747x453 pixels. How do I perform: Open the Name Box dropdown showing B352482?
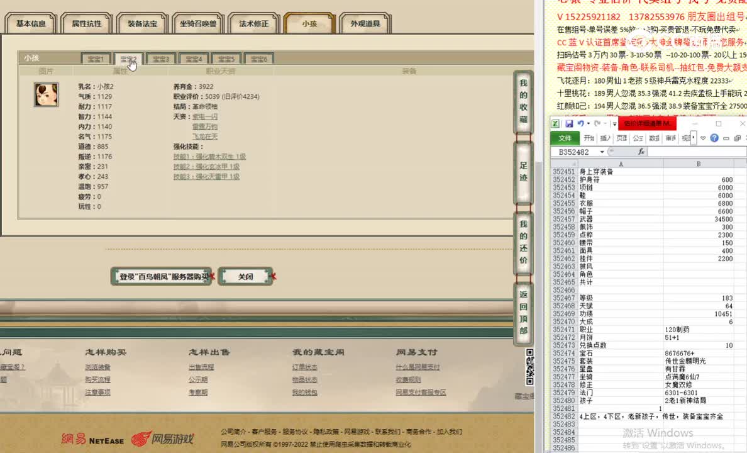pos(602,151)
